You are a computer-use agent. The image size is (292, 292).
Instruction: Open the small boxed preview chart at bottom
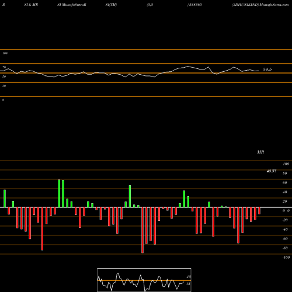tap(144, 280)
